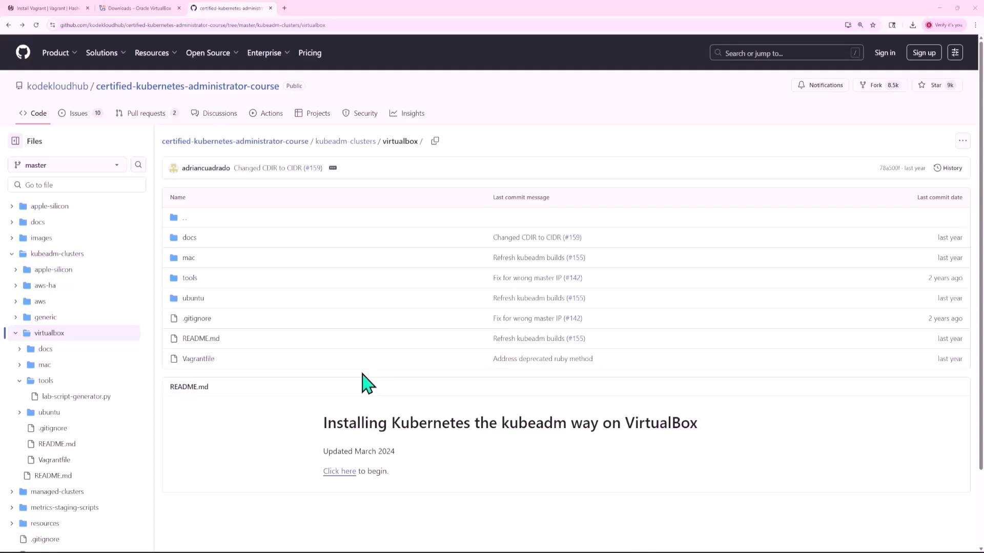Open the GitHub Copilot sliders icon in header
Viewport: 984px width, 553px height.
click(x=955, y=53)
